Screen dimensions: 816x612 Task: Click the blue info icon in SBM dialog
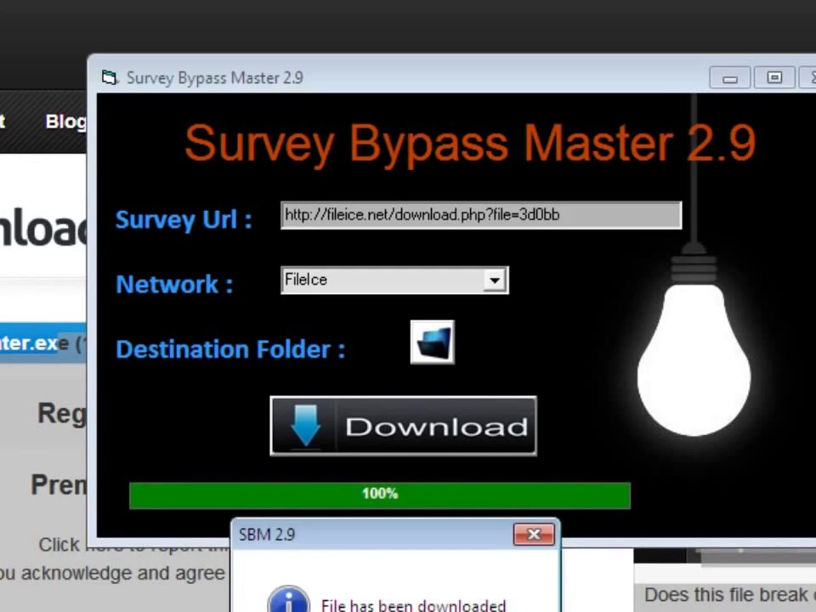[289, 599]
